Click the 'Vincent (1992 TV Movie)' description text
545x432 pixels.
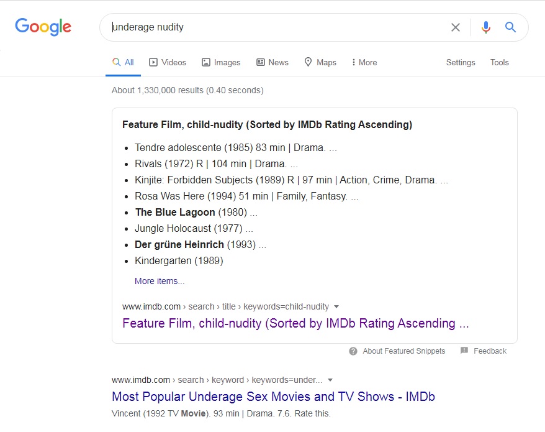click(x=221, y=413)
